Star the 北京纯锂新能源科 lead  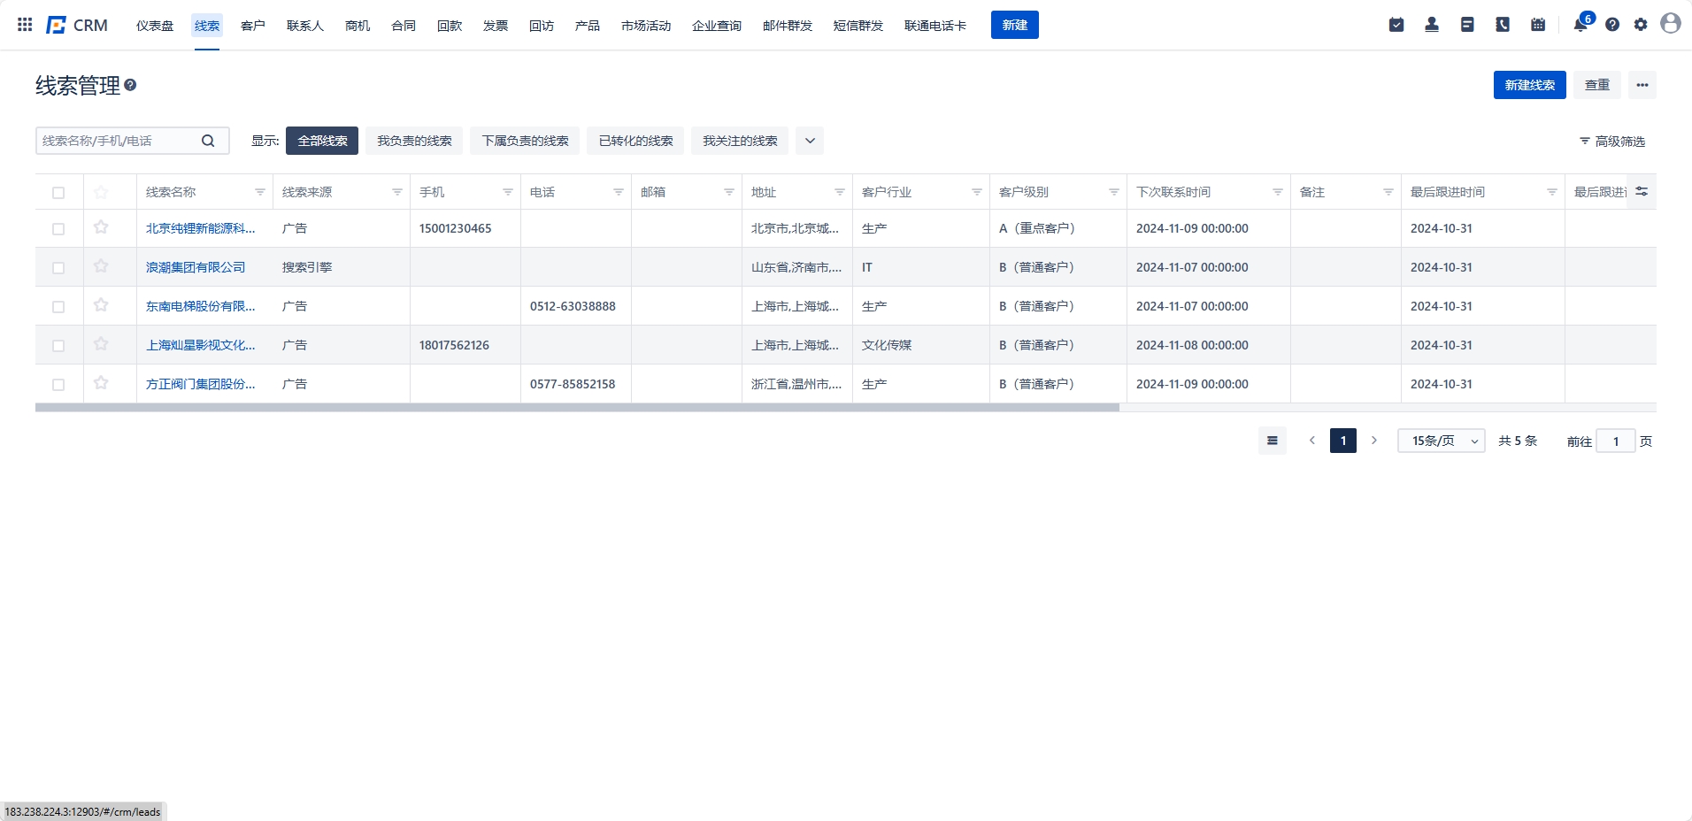tap(101, 227)
